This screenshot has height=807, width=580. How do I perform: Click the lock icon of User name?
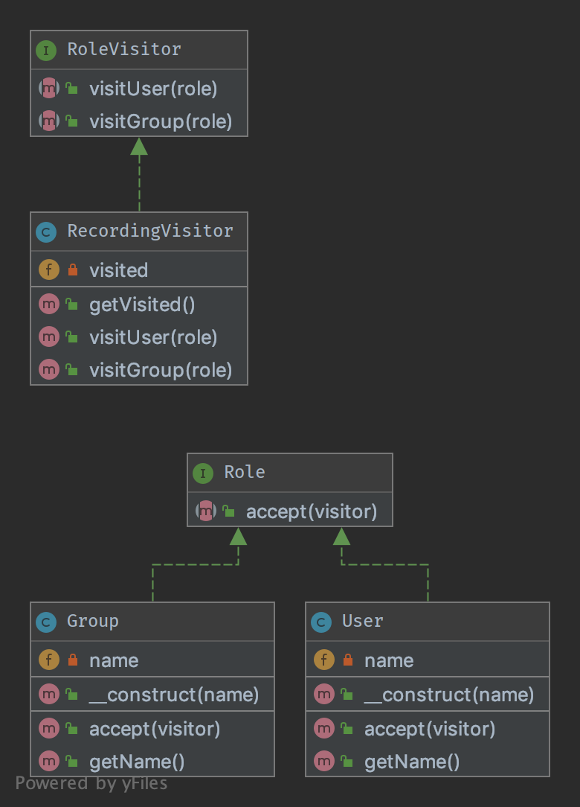(347, 660)
